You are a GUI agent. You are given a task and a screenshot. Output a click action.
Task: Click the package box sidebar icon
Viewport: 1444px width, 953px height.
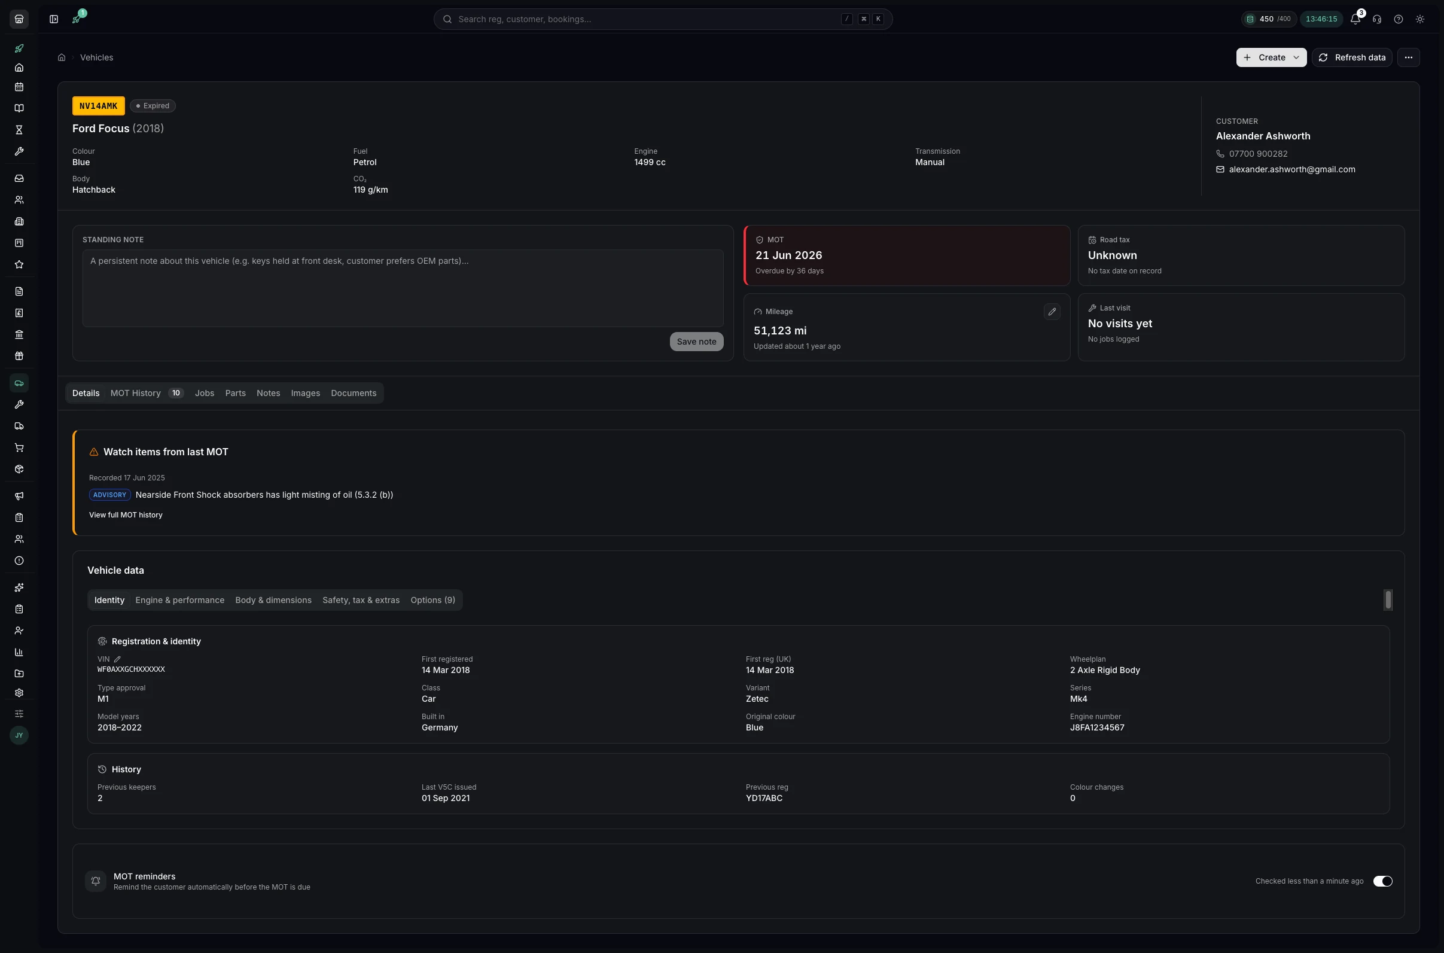[19, 469]
